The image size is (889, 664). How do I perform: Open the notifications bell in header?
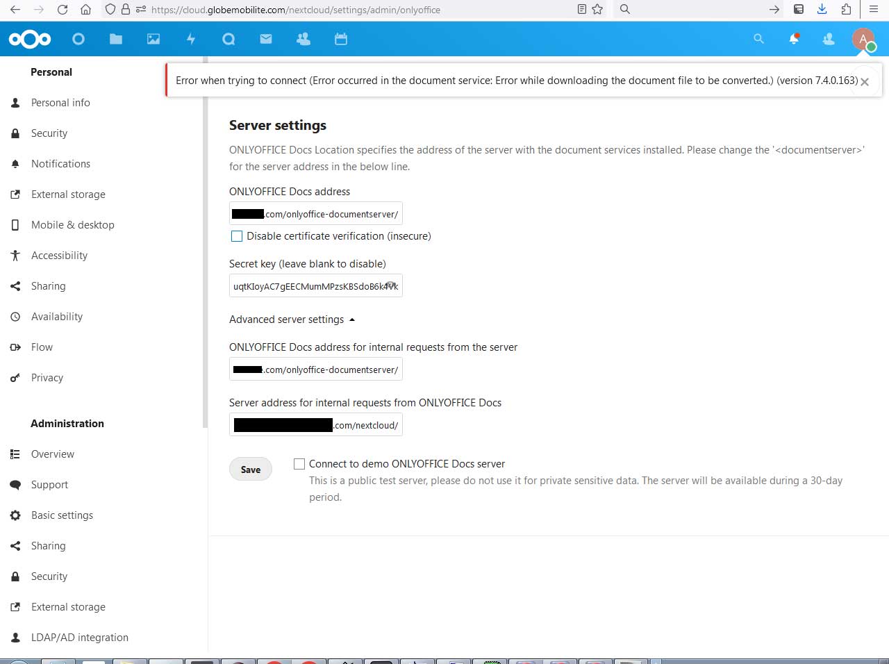coord(794,39)
